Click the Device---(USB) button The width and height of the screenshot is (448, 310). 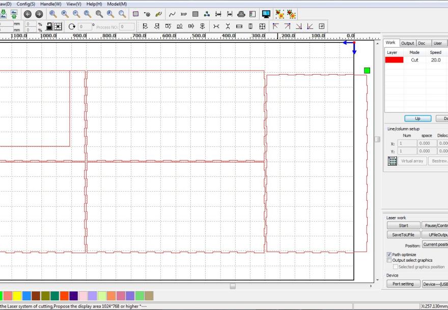pyautogui.click(x=435, y=284)
